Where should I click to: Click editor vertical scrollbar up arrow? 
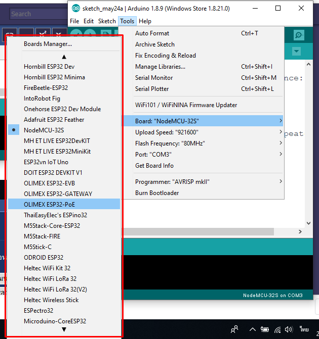coord(308,64)
